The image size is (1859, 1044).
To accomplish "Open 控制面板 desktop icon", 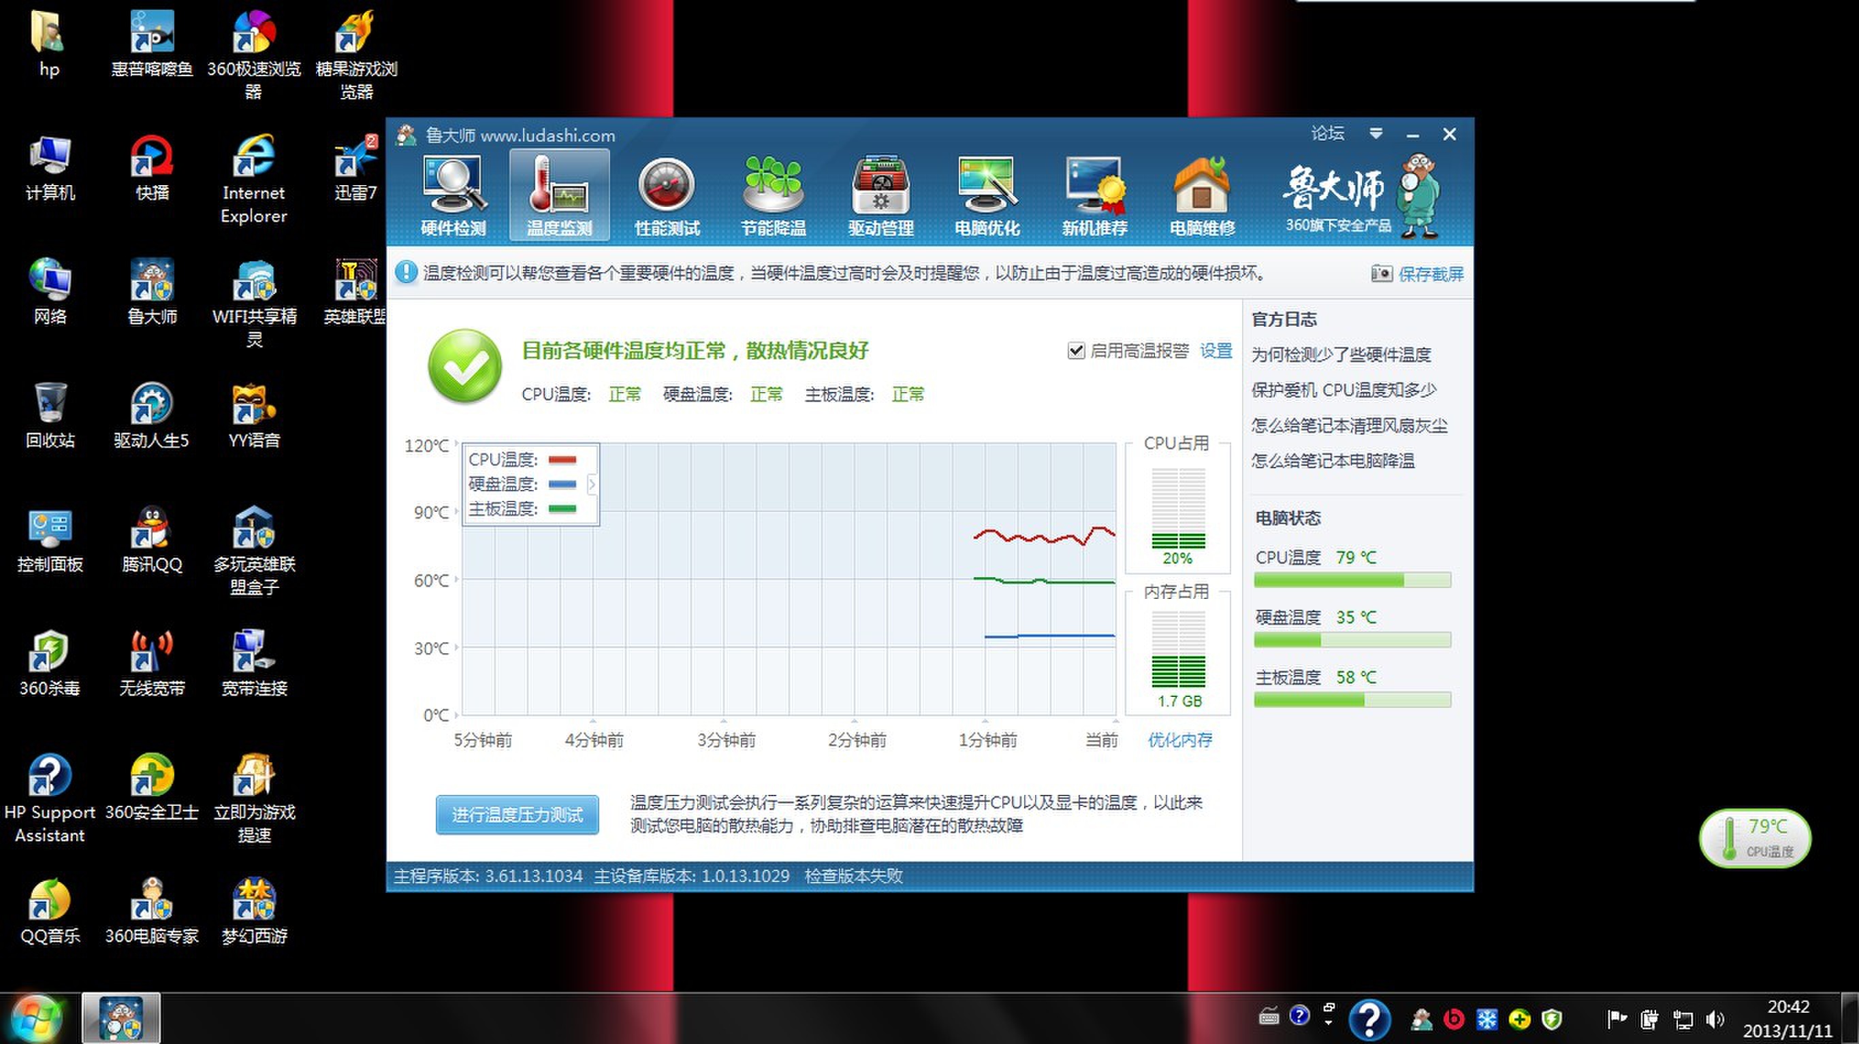I will click(x=49, y=540).
